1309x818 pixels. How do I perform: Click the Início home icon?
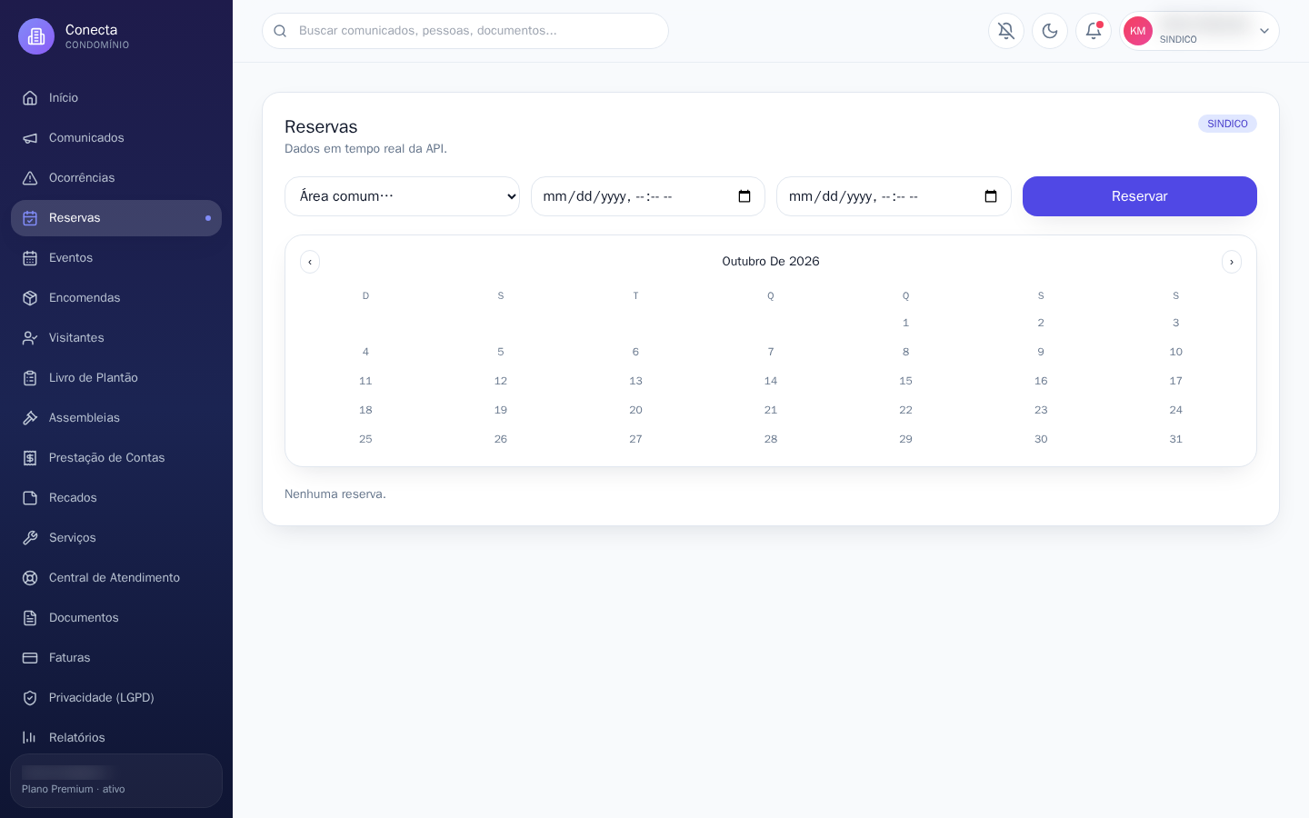[30, 98]
